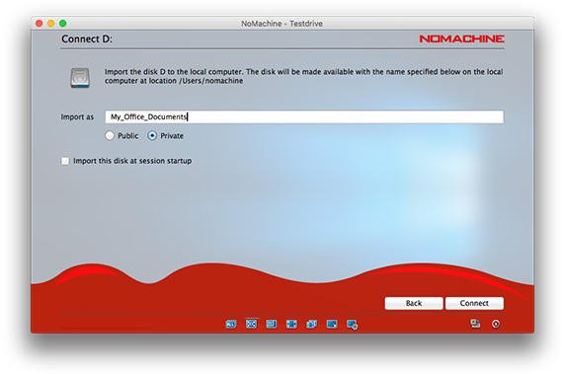Click the green zoom window button
The image size is (562, 374).
(x=63, y=24)
